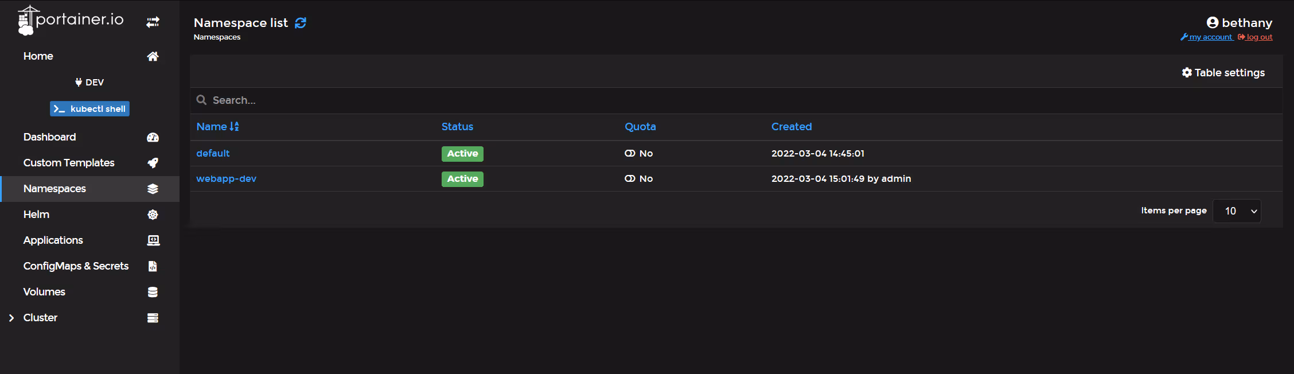
Task: Click the user avatar icon beside bethany
Action: point(1212,22)
